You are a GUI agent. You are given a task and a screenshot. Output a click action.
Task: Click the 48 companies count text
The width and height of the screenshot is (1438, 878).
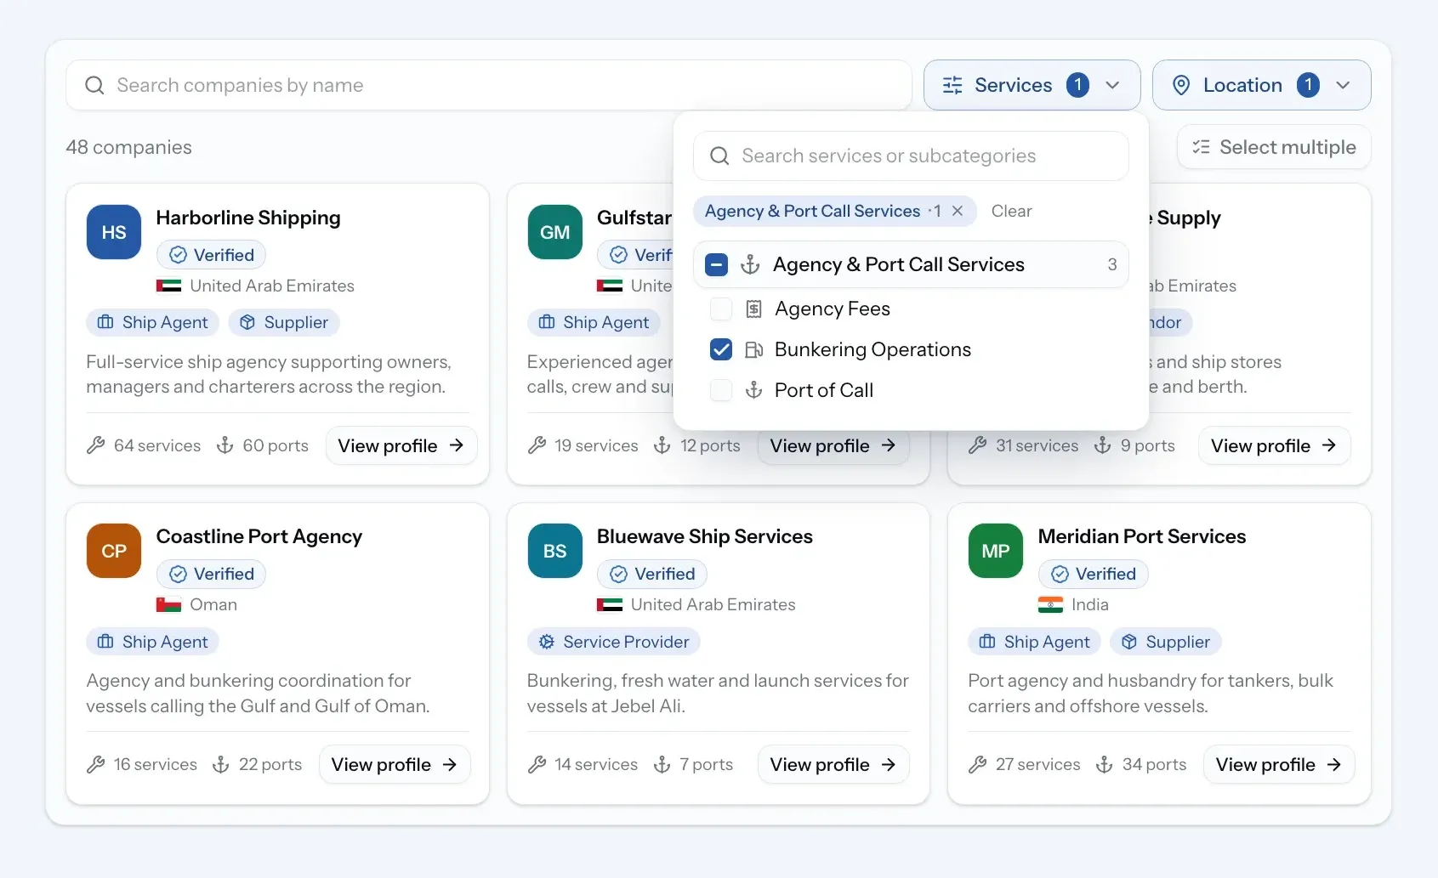(x=129, y=147)
